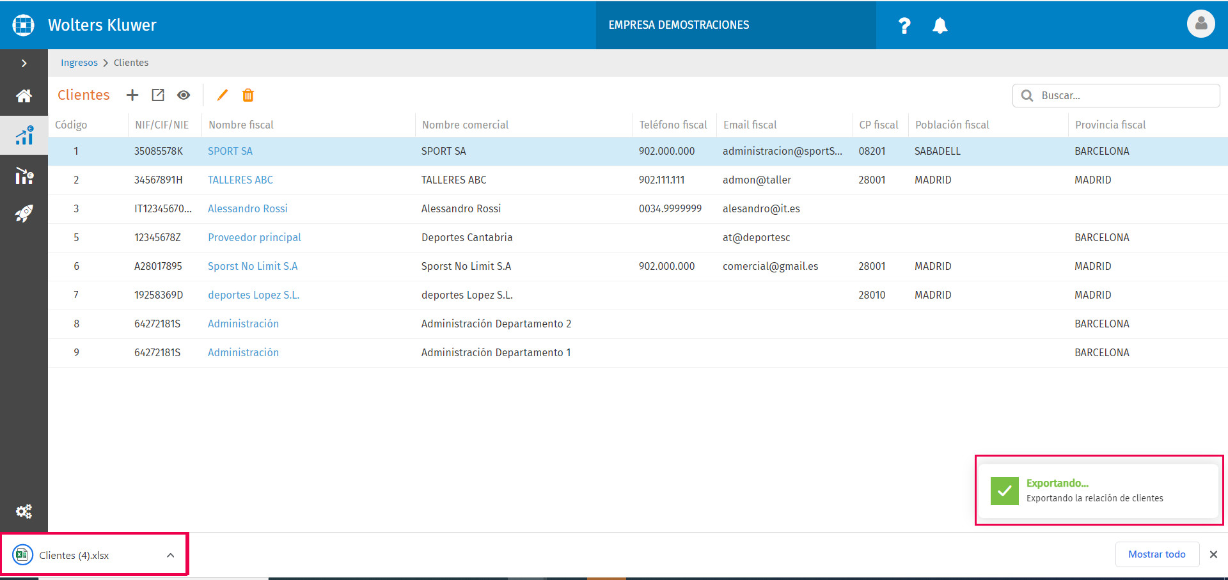Open the Proveedor principal client link
Image resolution: width=1228 pixels, height=580 pixels.
click(255, 237)
